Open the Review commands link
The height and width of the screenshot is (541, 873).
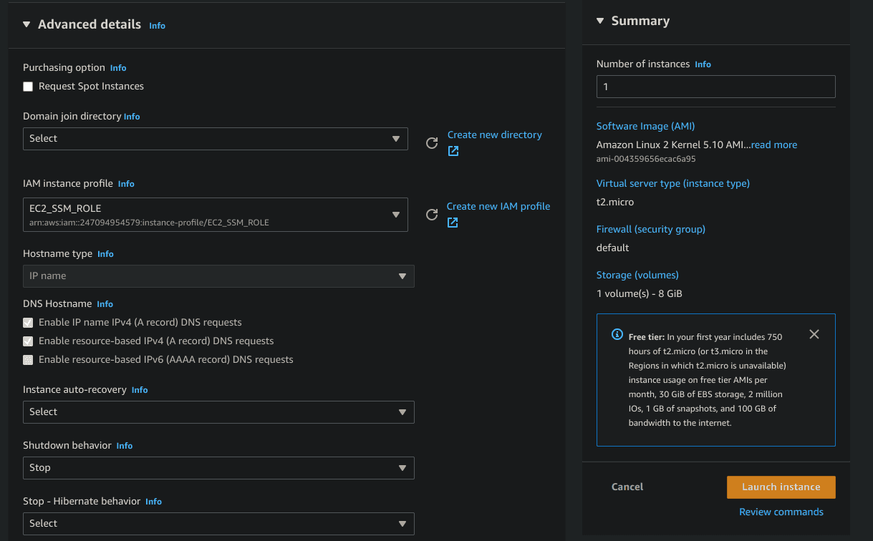coord(781,512)
